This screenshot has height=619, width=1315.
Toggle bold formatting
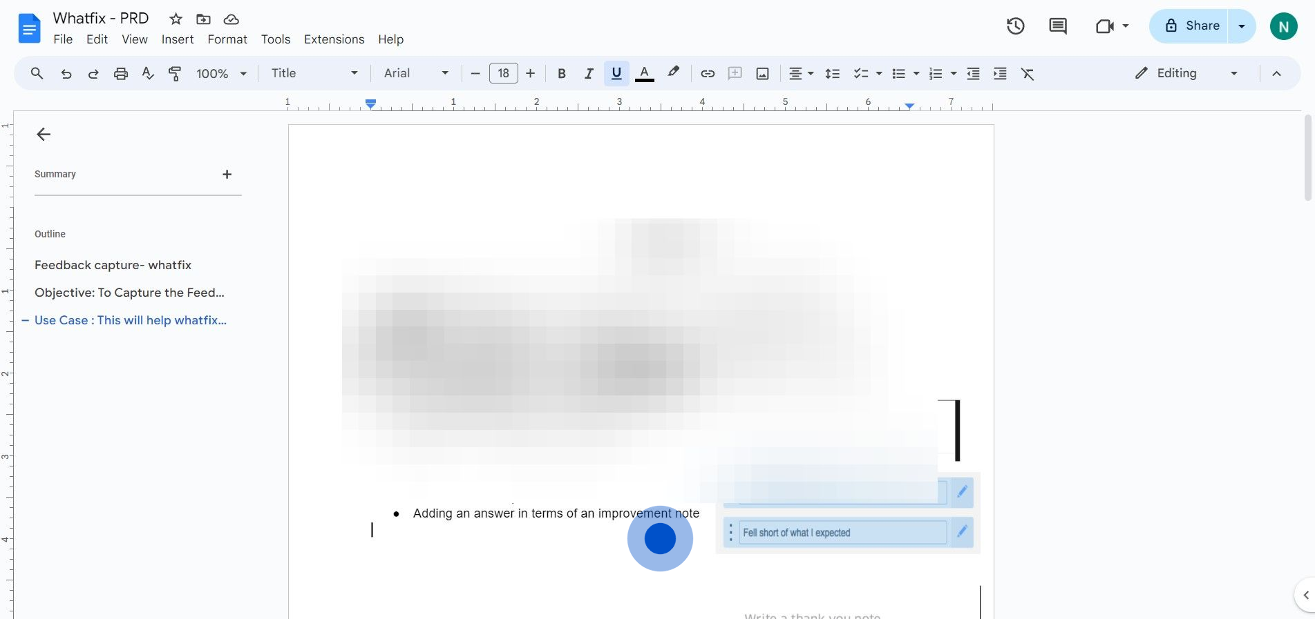[562, 73]
